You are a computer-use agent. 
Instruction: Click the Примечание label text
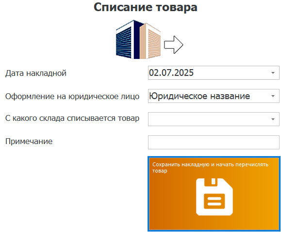click(x=29, y=141)
